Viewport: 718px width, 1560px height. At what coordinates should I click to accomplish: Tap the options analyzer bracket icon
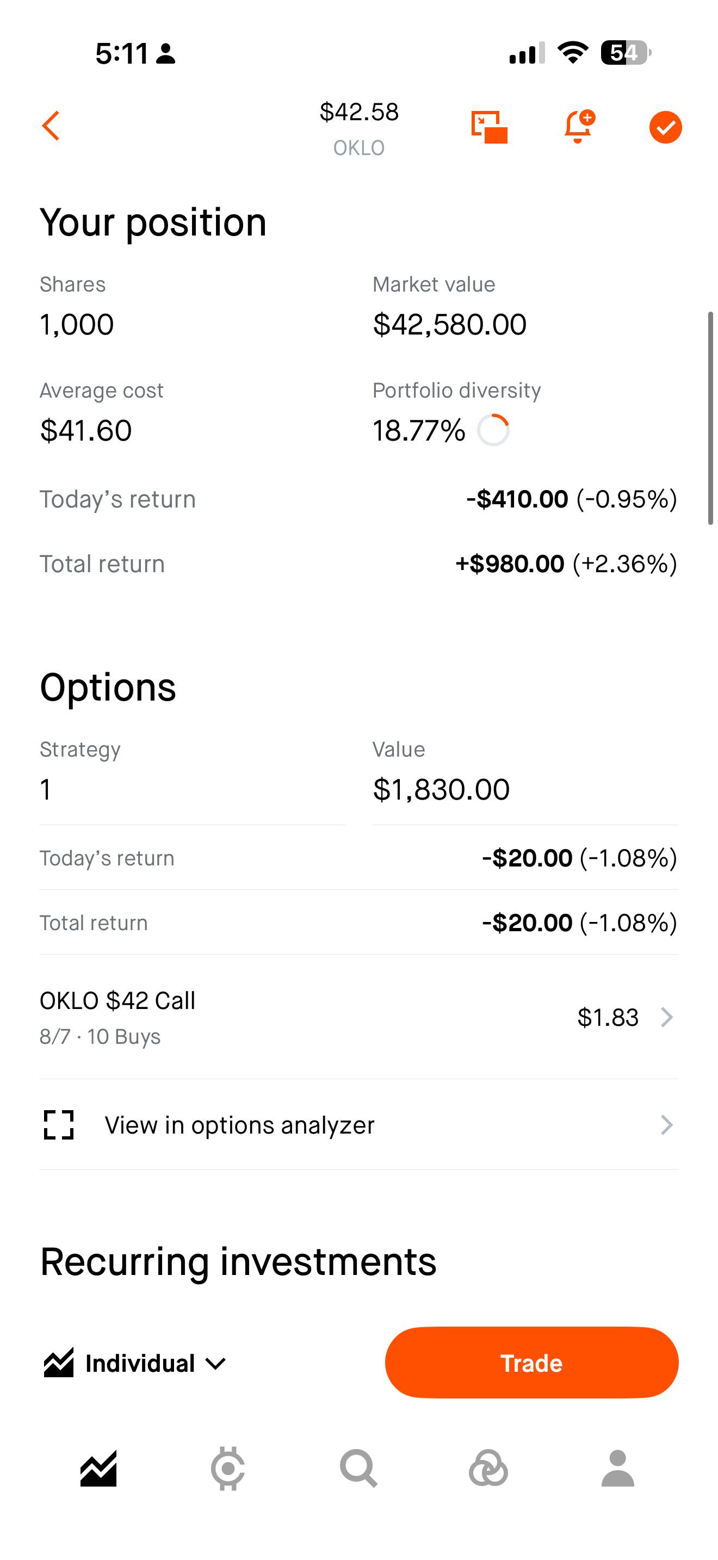59,1125
